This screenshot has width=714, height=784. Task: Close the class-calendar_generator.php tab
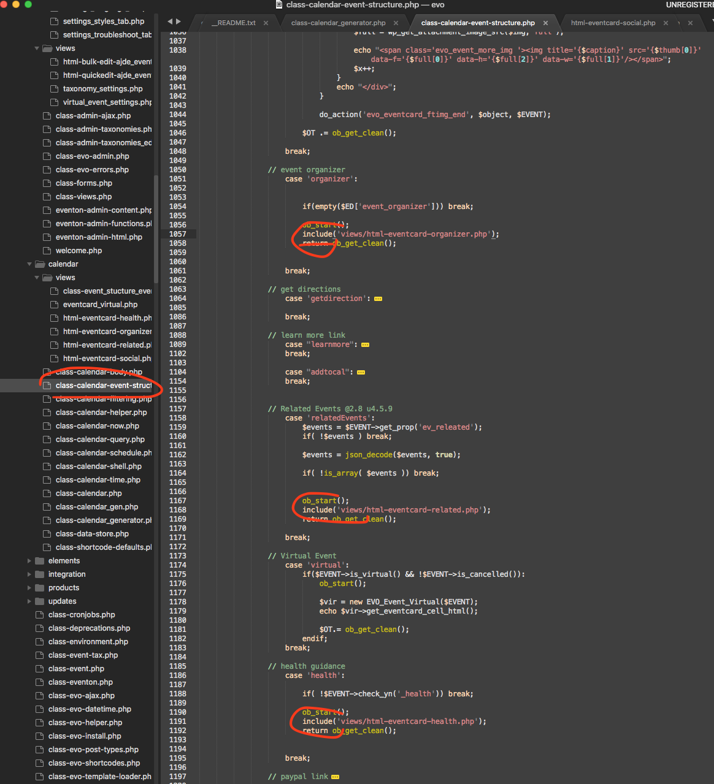tap(393, 23)
